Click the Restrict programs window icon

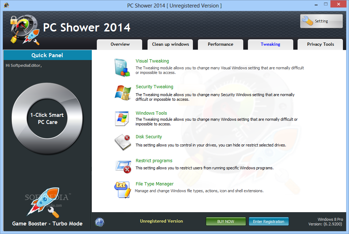coord(123,167)
